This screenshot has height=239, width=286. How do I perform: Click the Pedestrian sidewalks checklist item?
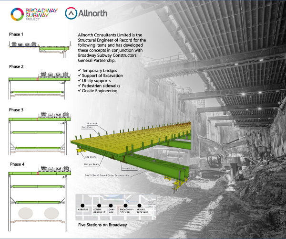99,86
